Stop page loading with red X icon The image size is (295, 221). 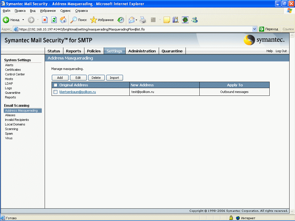click(45, 20)
